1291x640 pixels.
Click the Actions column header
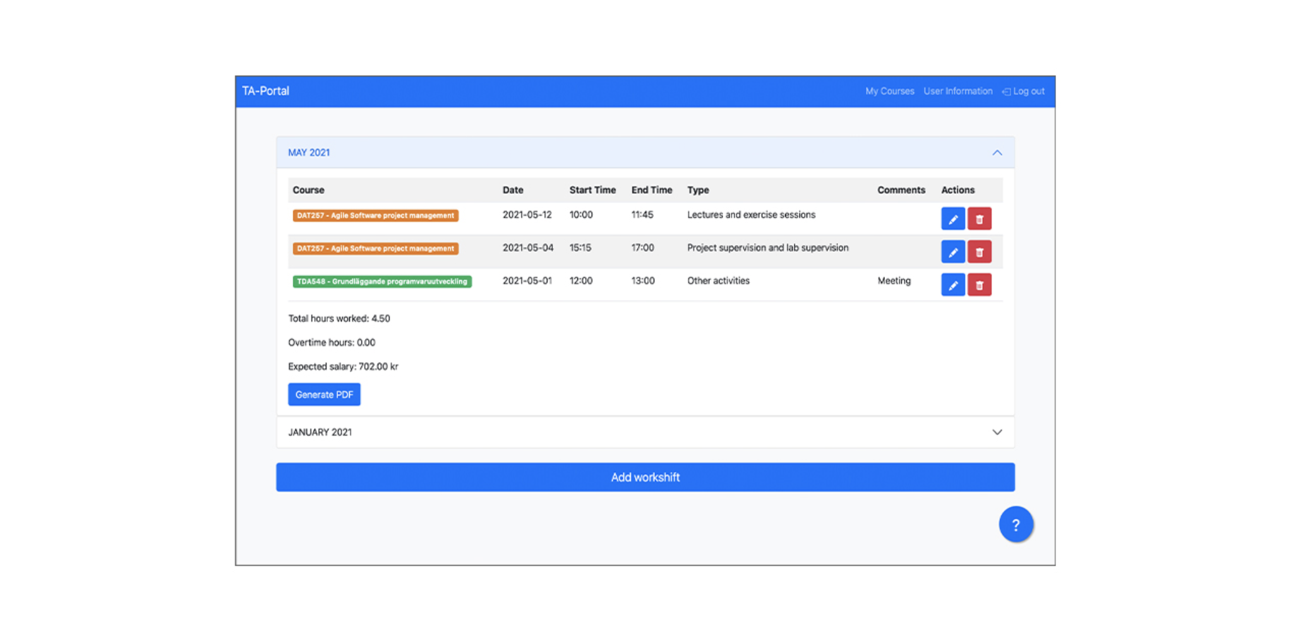(958, 190)
